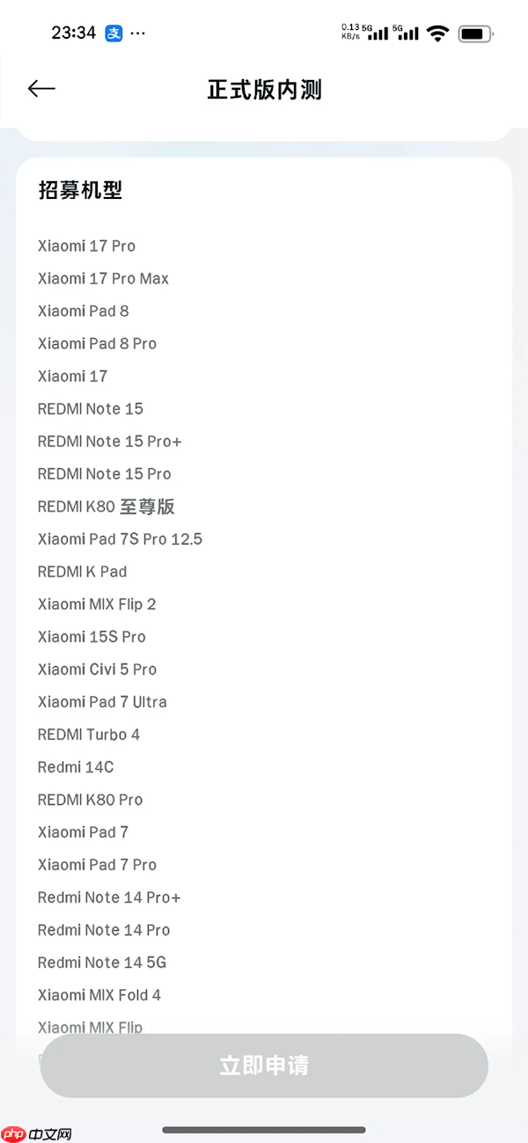Pick Xiaomi Pad 7 Ultra from the list

coord(102,701)
